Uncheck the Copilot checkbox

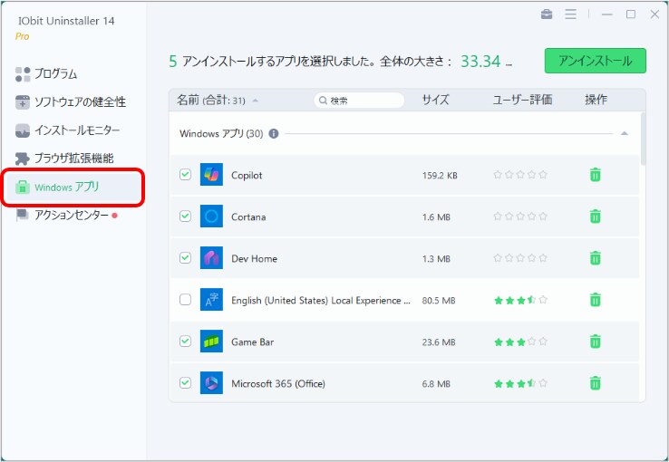(185, 174)
